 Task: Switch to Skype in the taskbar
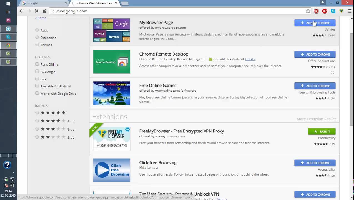point(8,37)
